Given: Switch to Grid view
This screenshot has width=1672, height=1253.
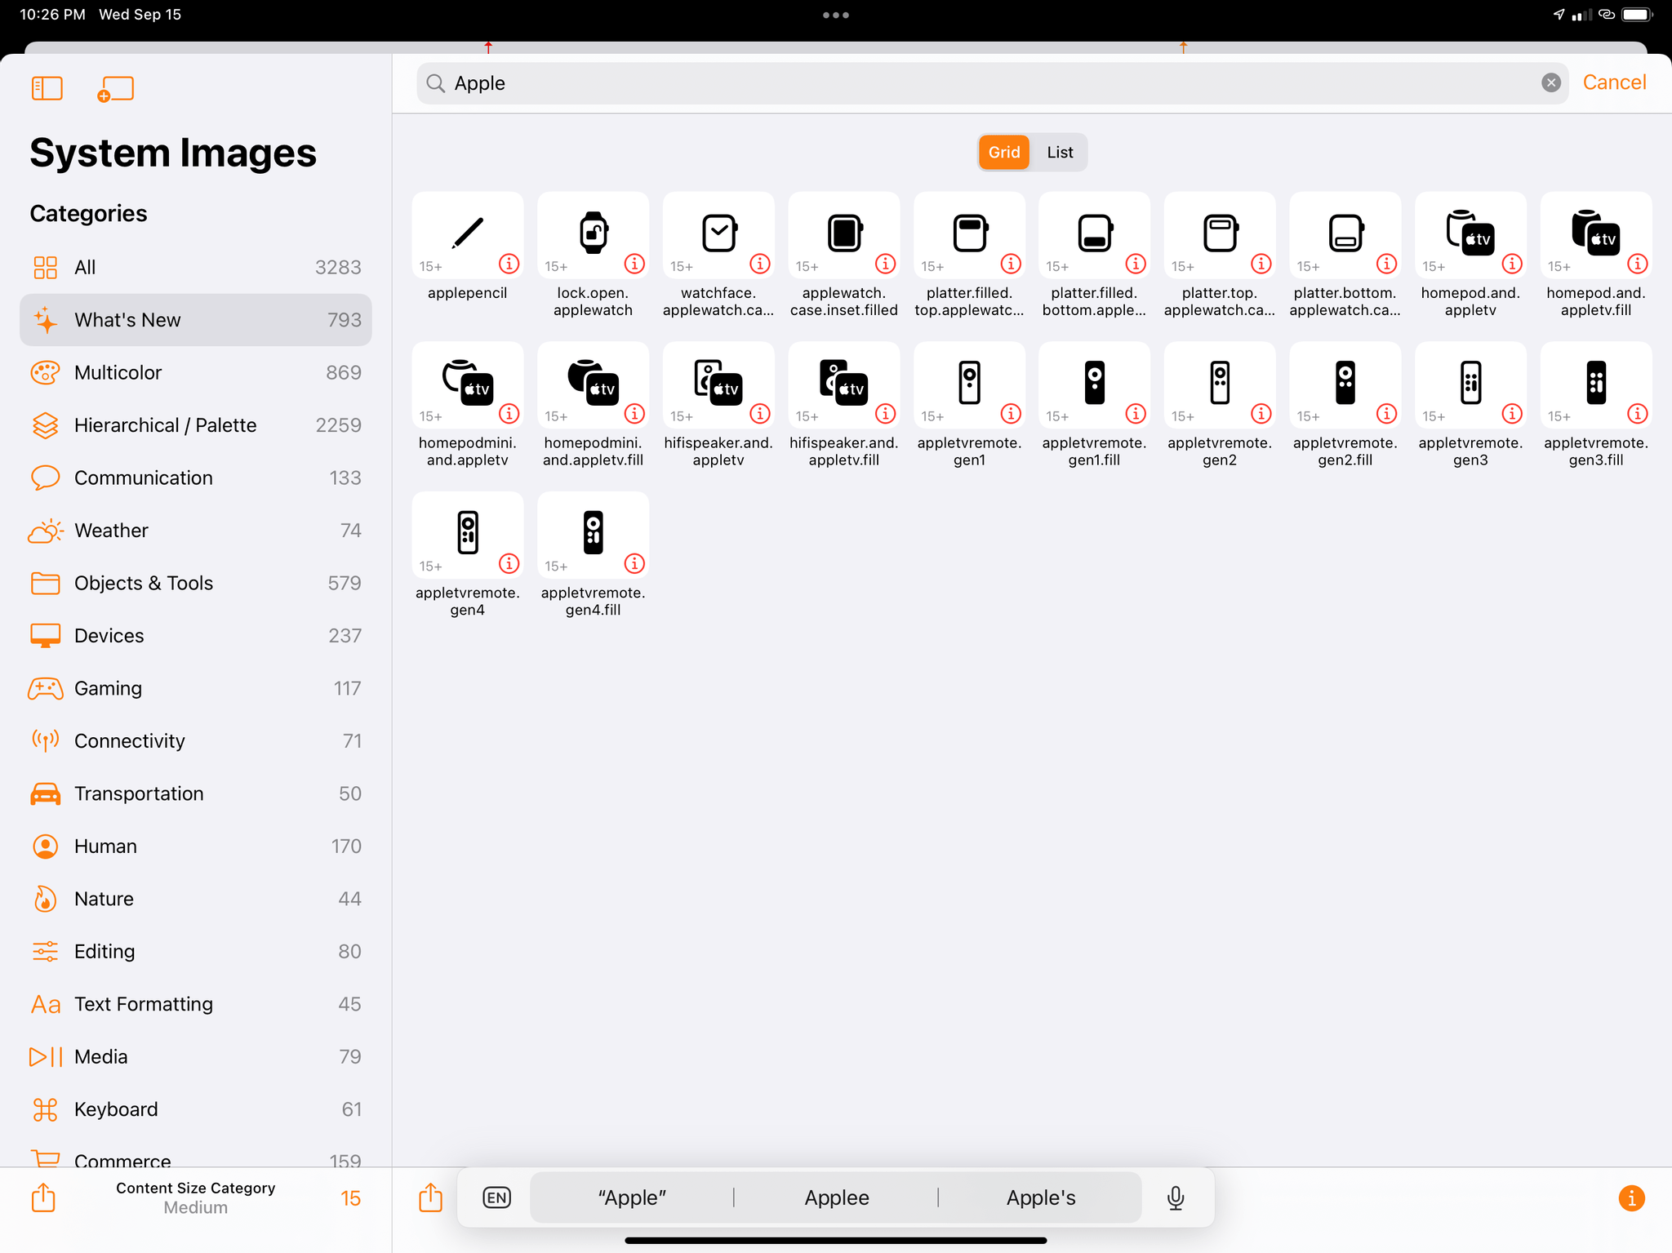Looking at the screenshot, I should 1004,152.
